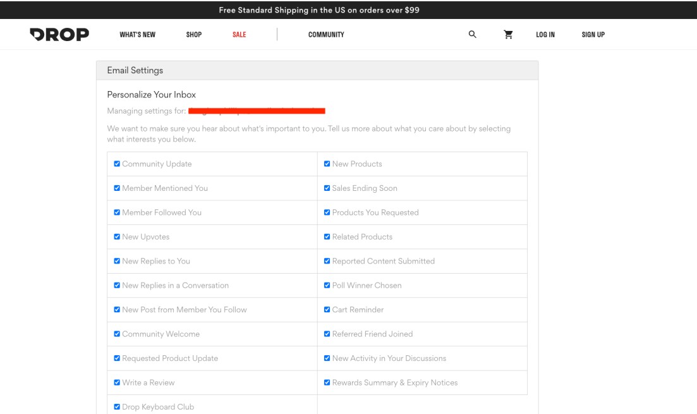697x414 pixels.
Task: Disable Member Mentioned You emails
Action: (x=116, y=188)
